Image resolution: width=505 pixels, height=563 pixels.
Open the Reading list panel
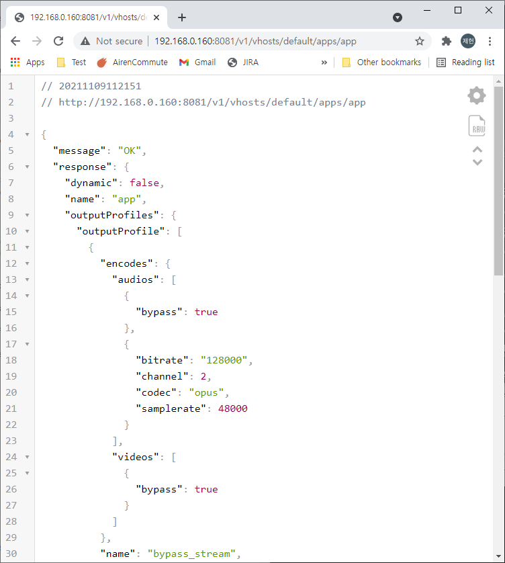pos(465,62)
